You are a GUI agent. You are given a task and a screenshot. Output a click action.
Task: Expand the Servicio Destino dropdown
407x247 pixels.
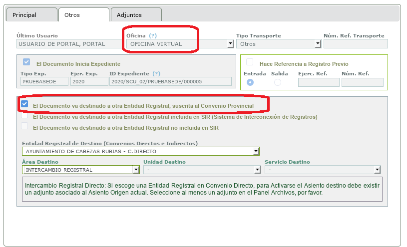pyautogui.click(x=378, y=170)
